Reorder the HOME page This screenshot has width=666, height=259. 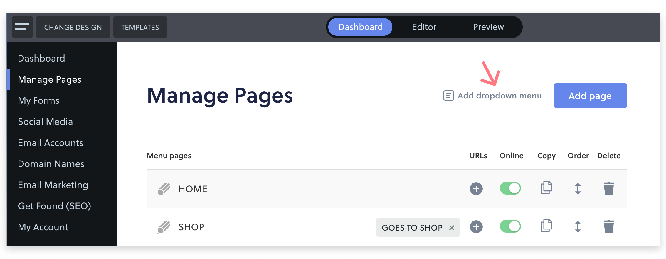pyautogui.click(x=578, y=188)
